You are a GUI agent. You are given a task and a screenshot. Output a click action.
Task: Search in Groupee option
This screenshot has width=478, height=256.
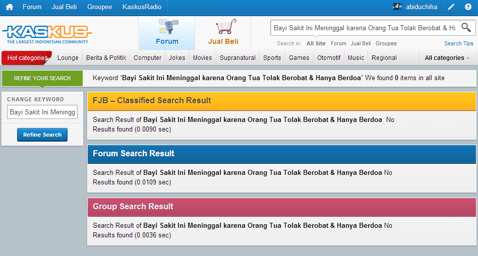point(386,43)
